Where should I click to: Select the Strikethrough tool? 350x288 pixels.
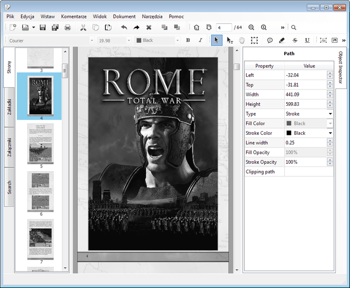(295, 40)
